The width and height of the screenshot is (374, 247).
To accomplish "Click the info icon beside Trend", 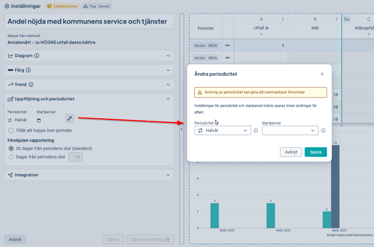I will (31, 85).
